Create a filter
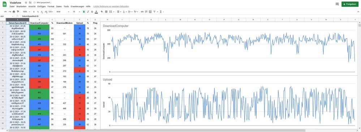The height and width of the screenshot is (132, 361). pyautogui.click(x=155, y=12)
